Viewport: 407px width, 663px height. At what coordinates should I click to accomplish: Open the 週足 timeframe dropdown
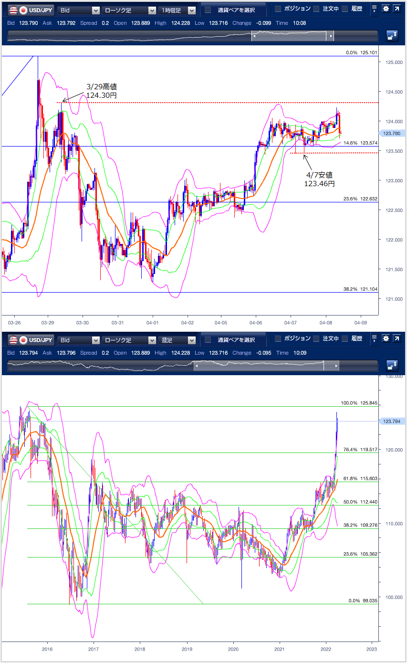[177, 340]
